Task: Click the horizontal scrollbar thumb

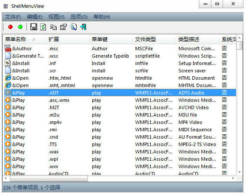Action: tap(49, 178)
